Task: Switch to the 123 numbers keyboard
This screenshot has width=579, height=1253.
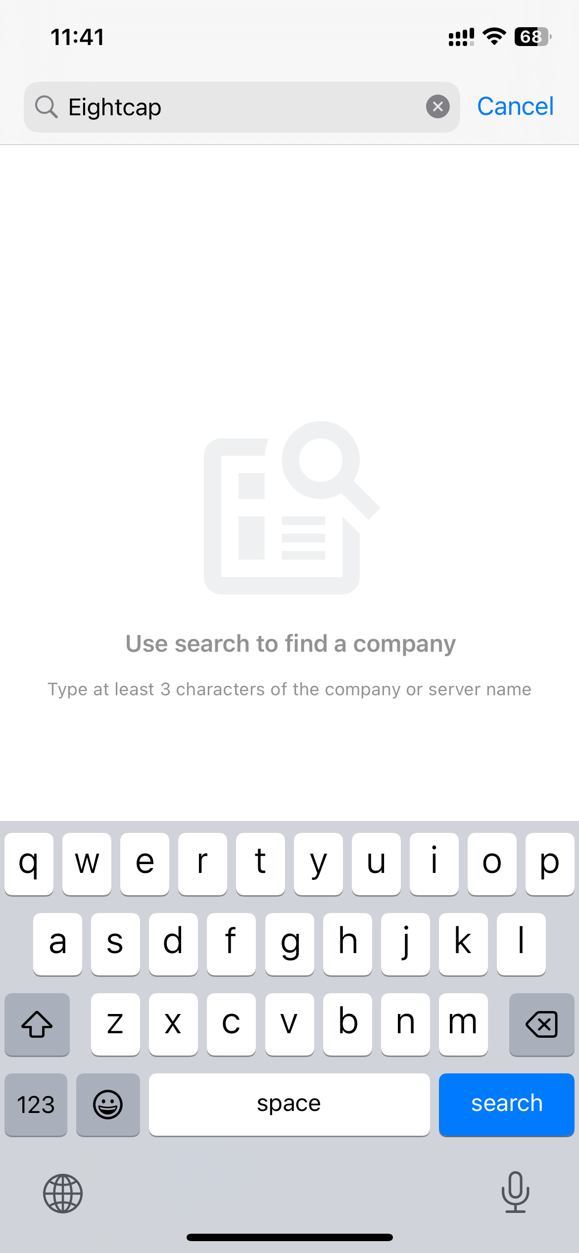Action: (x=36, y=1105)
